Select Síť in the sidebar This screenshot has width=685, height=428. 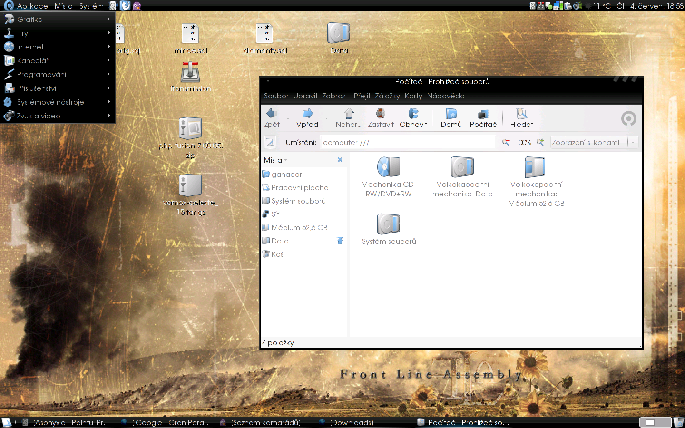tap(304, 214)
